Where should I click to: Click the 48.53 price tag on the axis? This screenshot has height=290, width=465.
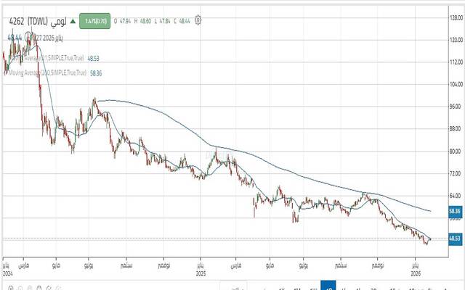click(x=455, y=238)
